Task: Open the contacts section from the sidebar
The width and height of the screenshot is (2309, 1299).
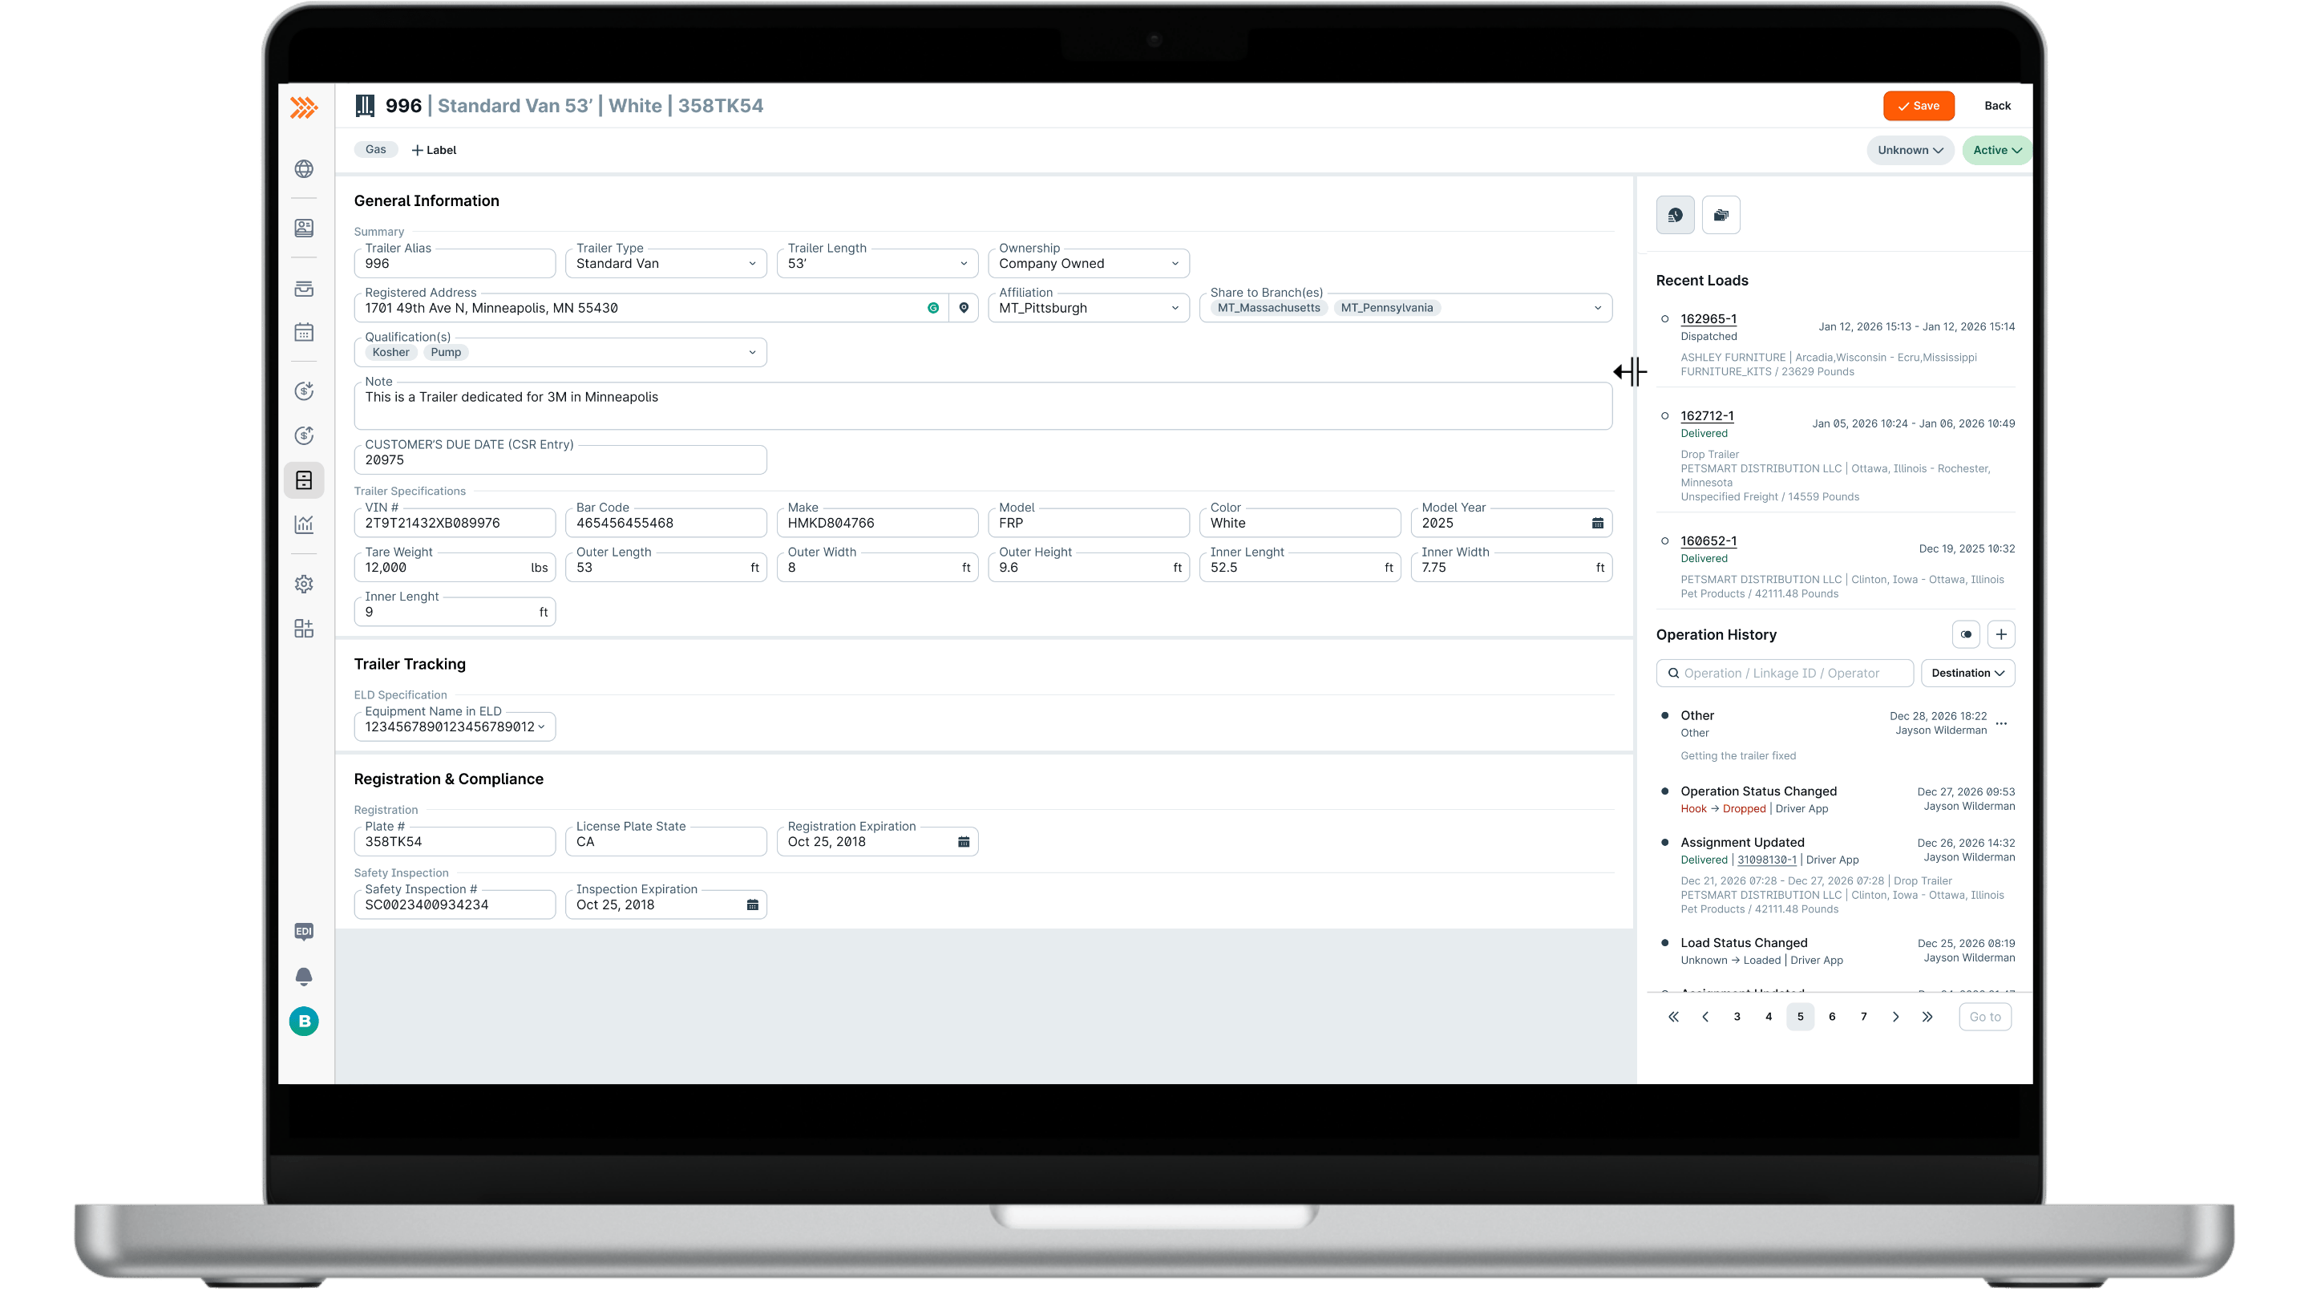Action: point(305,228)
